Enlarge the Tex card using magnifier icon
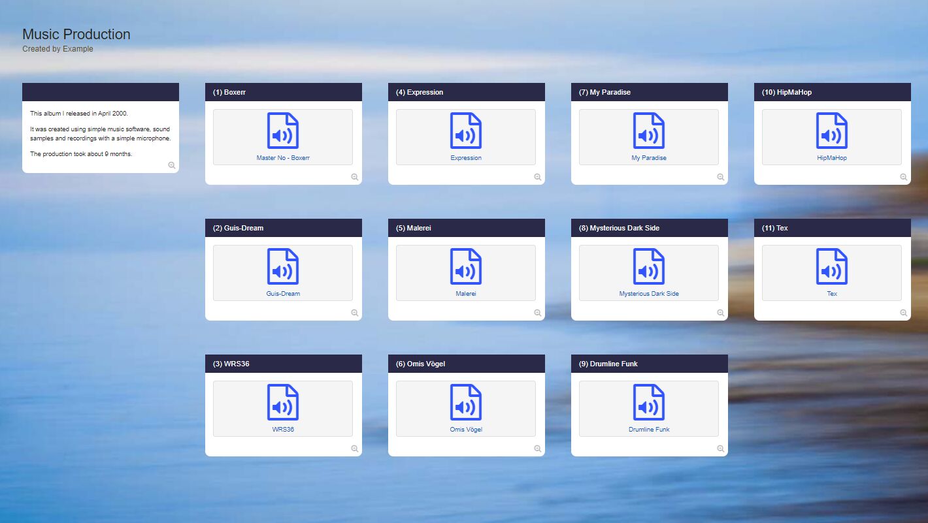The width and height of the screenshot is (928, 523). coord(904,313)
